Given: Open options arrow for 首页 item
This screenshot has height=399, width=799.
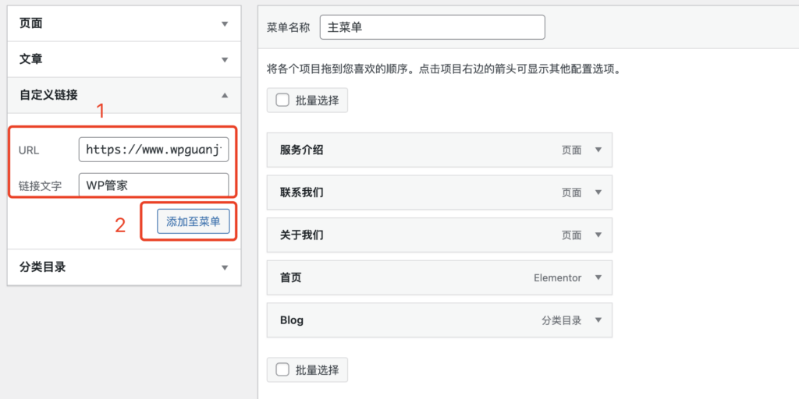Looking at the screenshot, I should 598,278.
